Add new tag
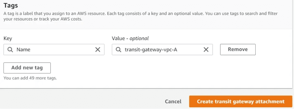 (x=27, y=68)
